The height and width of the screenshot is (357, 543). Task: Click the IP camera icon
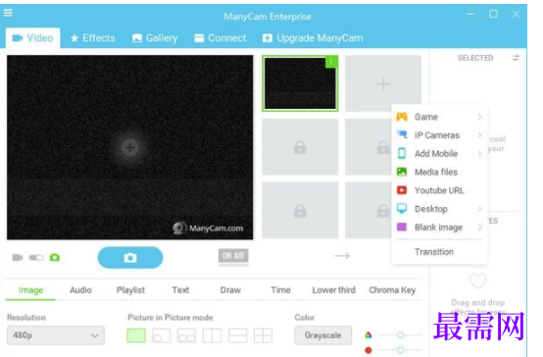pos(402,134)
